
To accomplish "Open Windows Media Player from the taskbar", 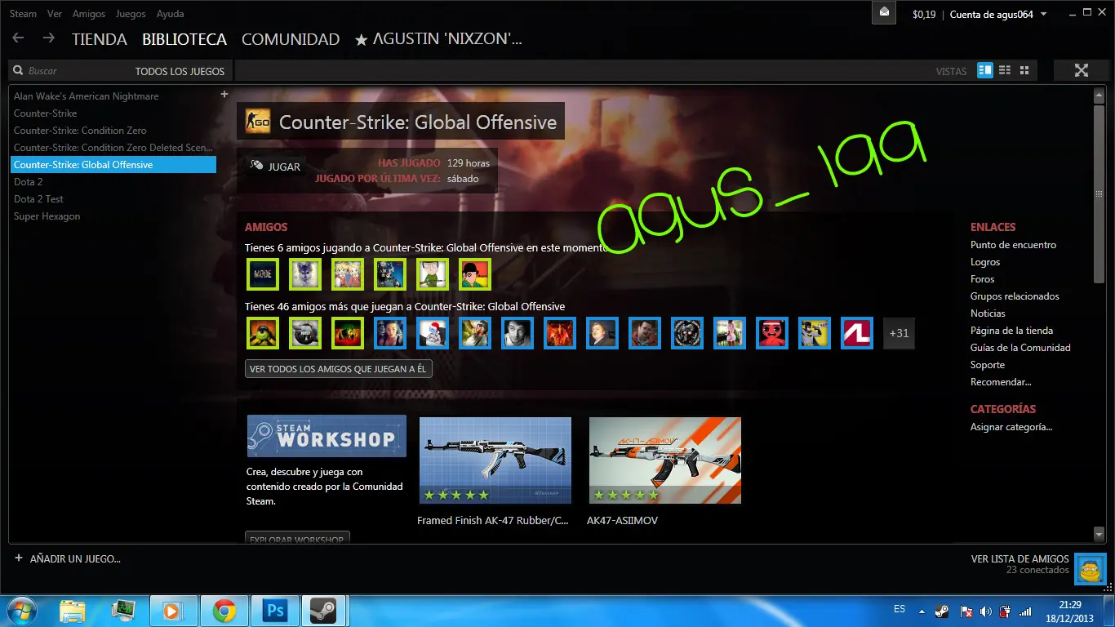I will (173, 611).
